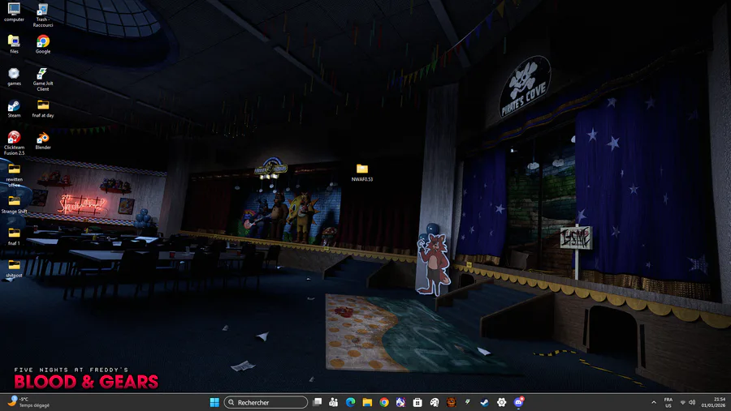
Task: Select the shitpost folder
Action: coord(14,268)
